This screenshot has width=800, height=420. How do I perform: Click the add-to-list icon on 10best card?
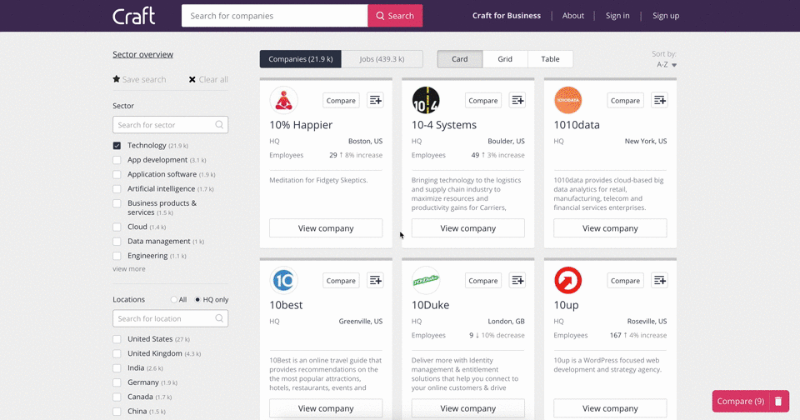pos(376,281)
